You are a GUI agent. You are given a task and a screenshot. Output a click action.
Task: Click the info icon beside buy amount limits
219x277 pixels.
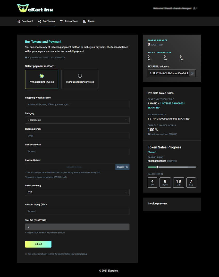pos(26,57)
